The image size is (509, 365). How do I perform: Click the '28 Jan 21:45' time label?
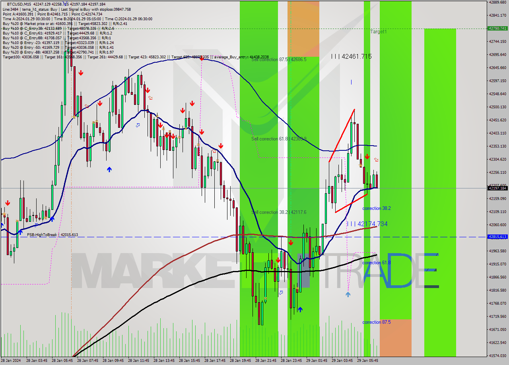pos(266,361)
